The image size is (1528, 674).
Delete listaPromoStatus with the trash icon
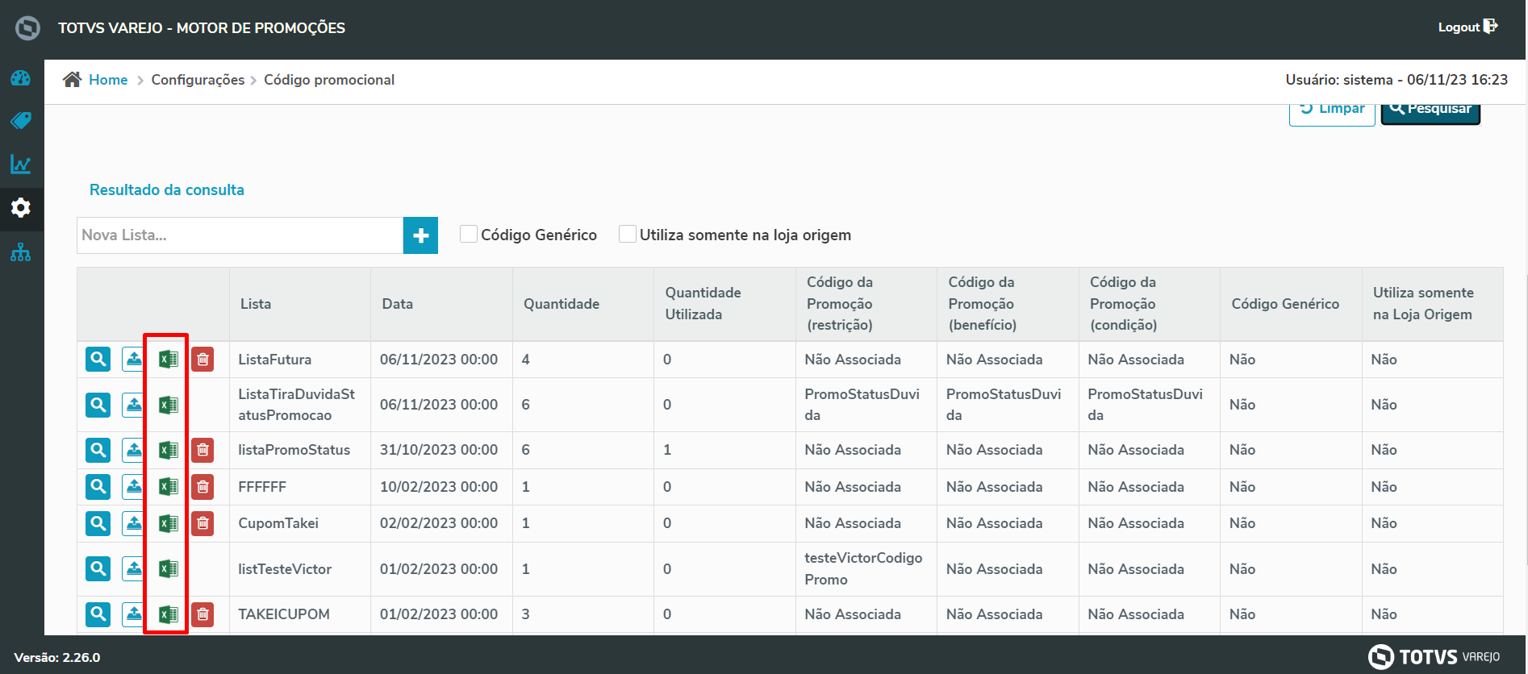[x=202, y=450]
